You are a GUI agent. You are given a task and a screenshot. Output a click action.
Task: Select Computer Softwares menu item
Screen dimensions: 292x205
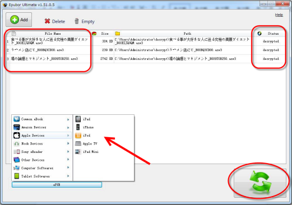[42, 168]
